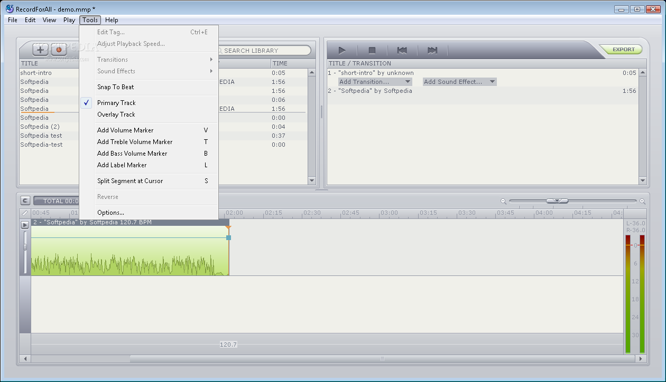Viewport: 666px width, 382px height.
Task: Click the track volume vertical slider handle
Action: pyautogui.click(x=25, y=247)
